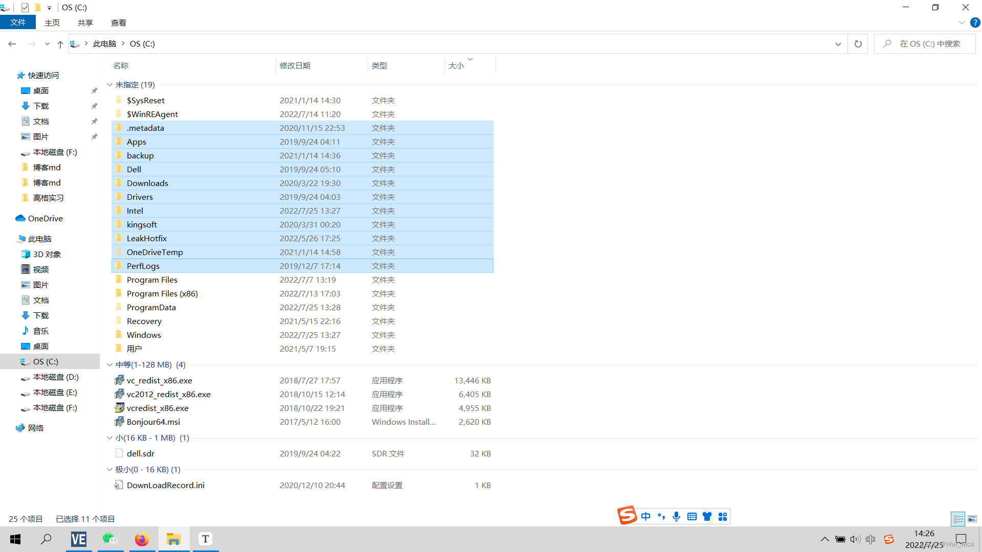Collapse the 未指定 (19) file group
This screenshot has height=552, width=982.
point(109,84)
